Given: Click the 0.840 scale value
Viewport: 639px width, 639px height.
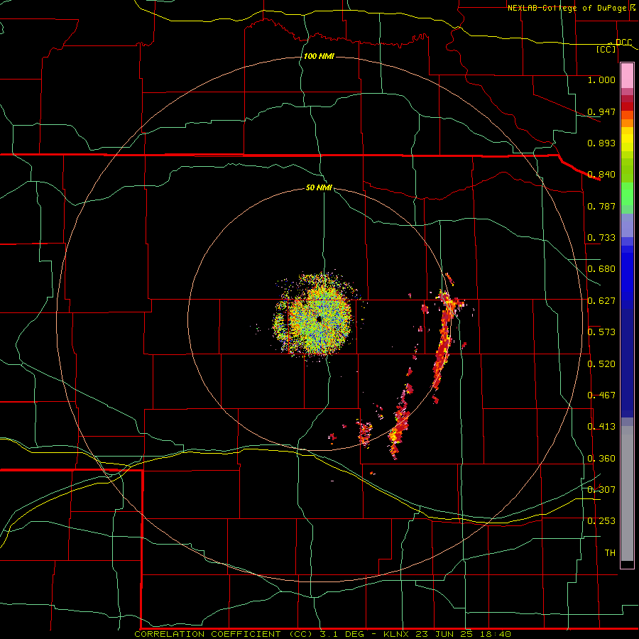Looking at the screenshot, I should (601, 175).
